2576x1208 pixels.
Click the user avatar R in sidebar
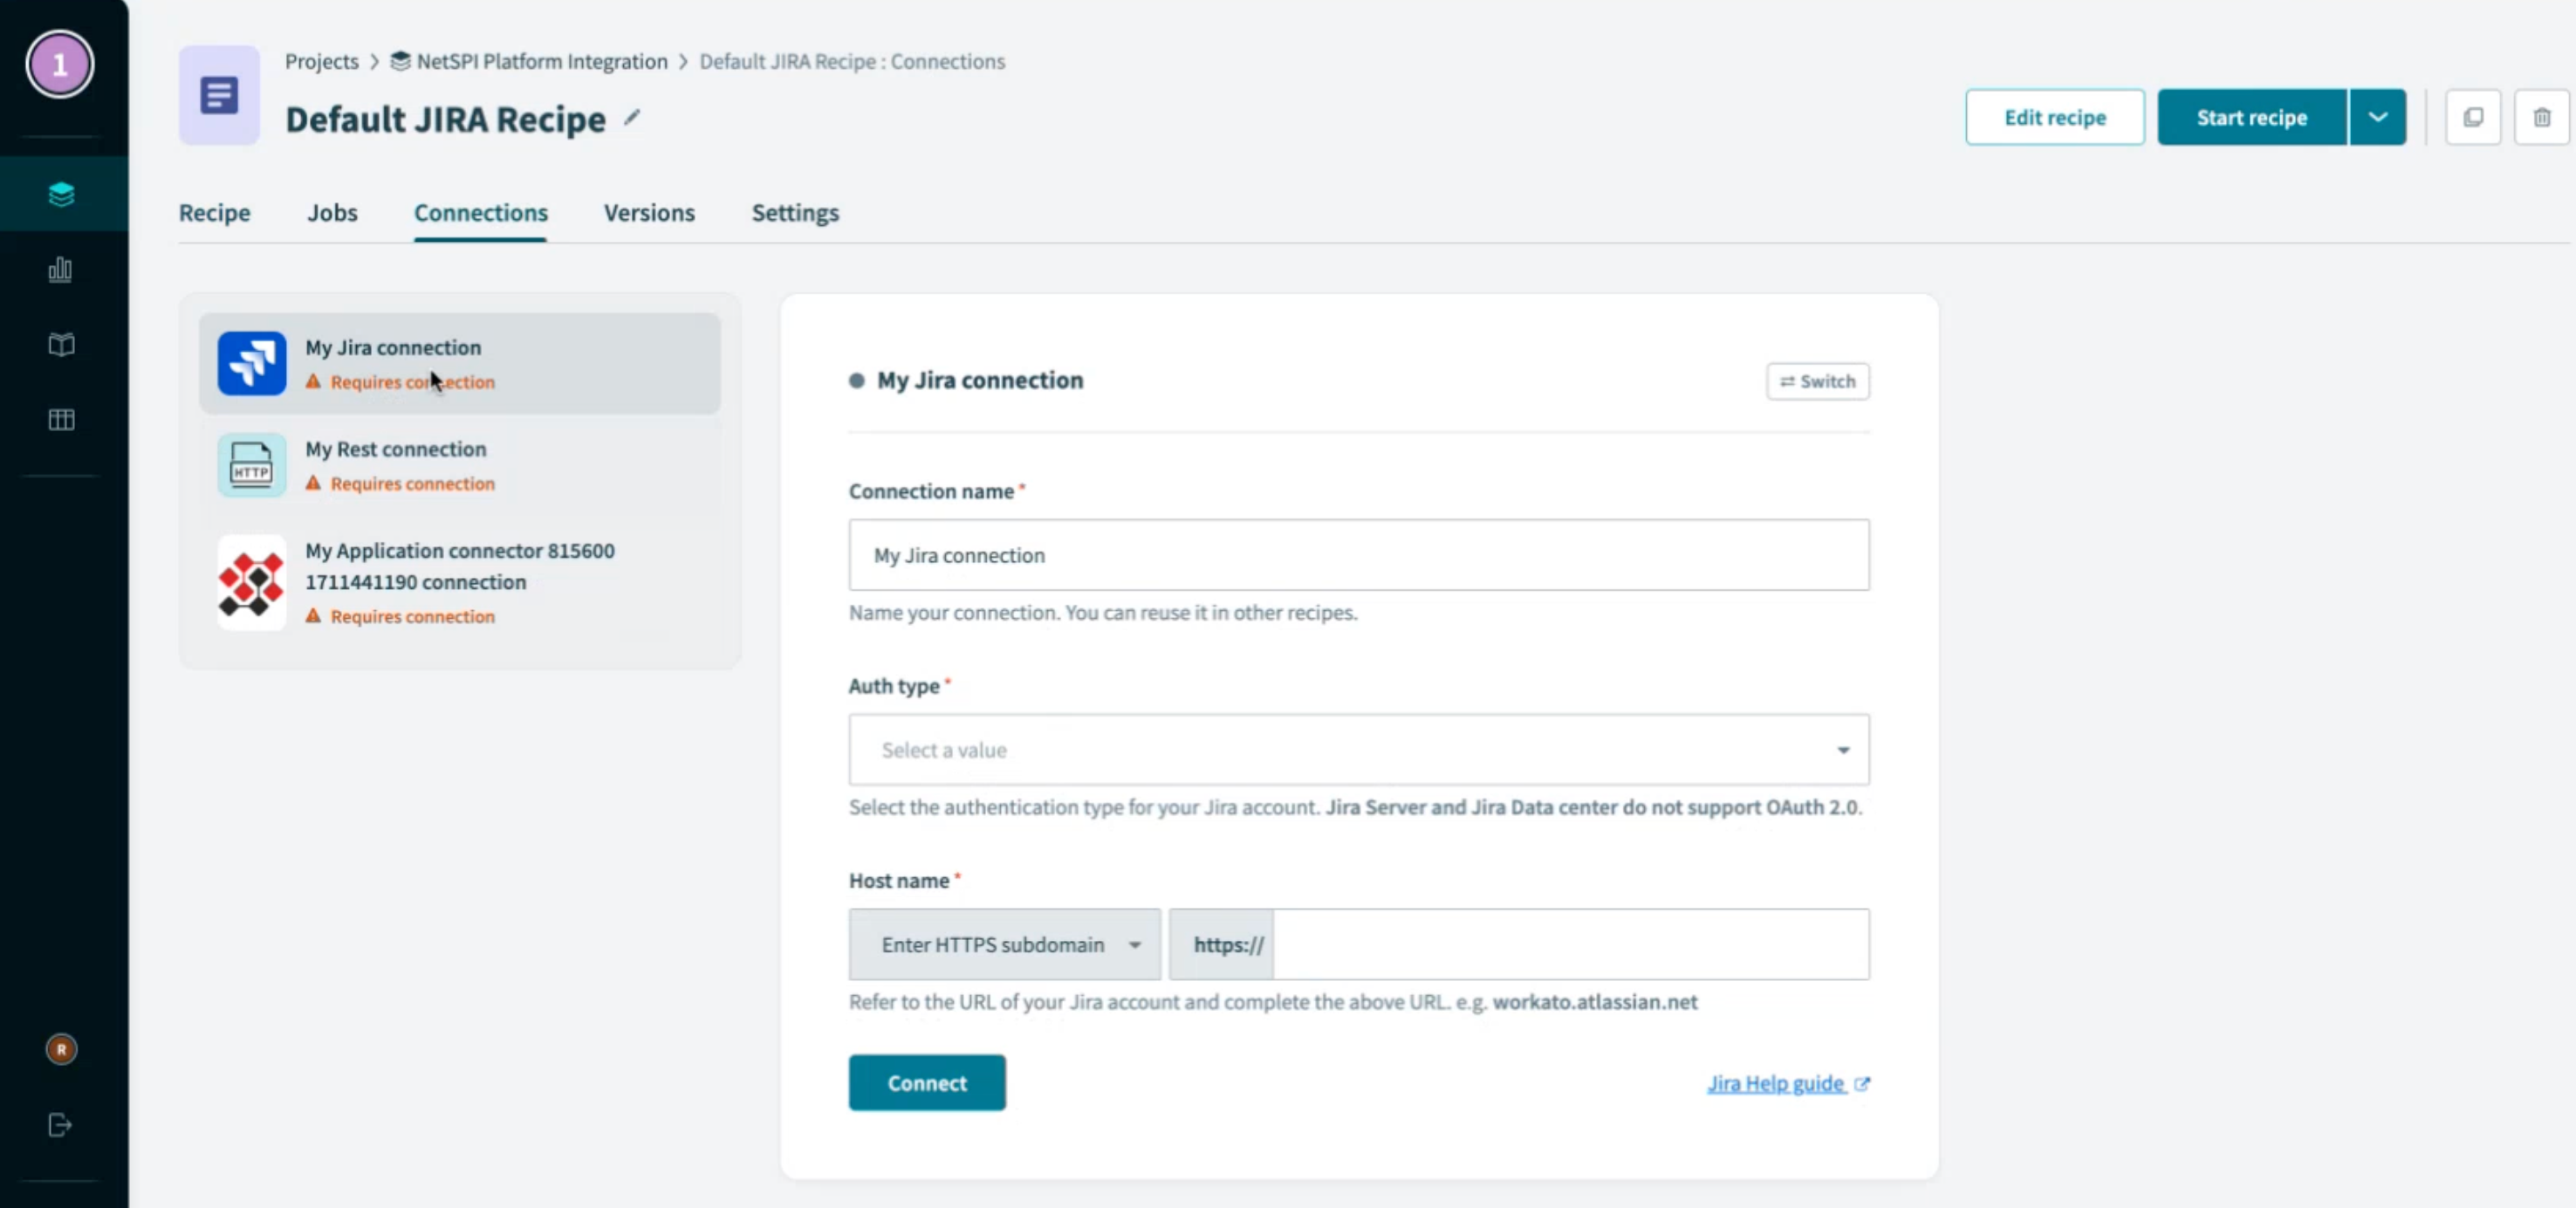(x=61, y=1049)
